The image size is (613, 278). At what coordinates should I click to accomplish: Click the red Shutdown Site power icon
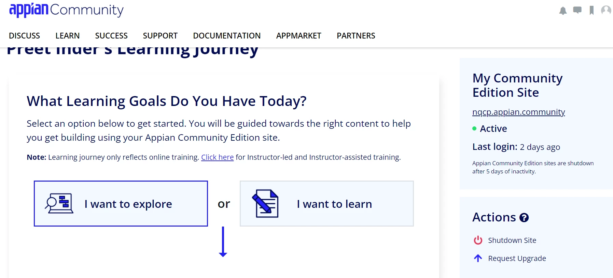(x=478, y=240)
